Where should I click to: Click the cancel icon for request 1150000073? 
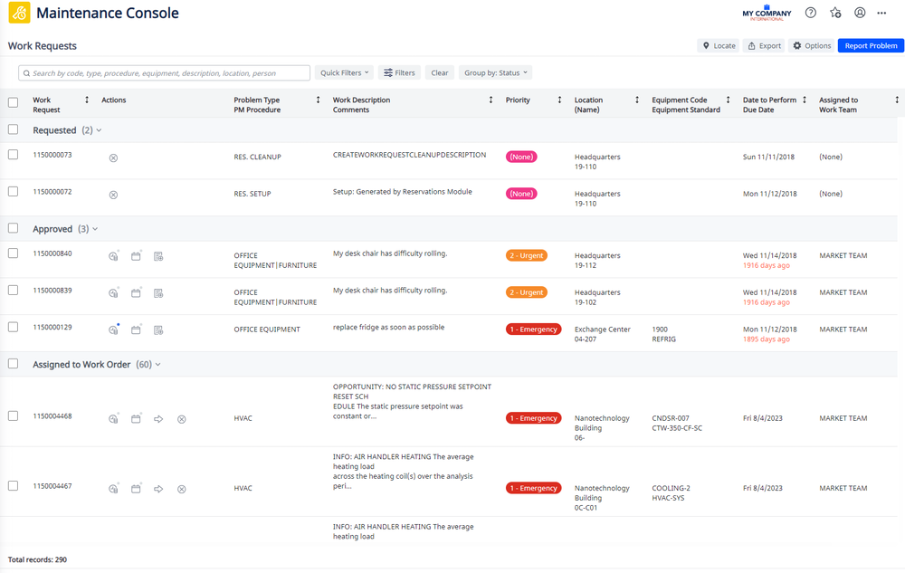click(113, 158)
